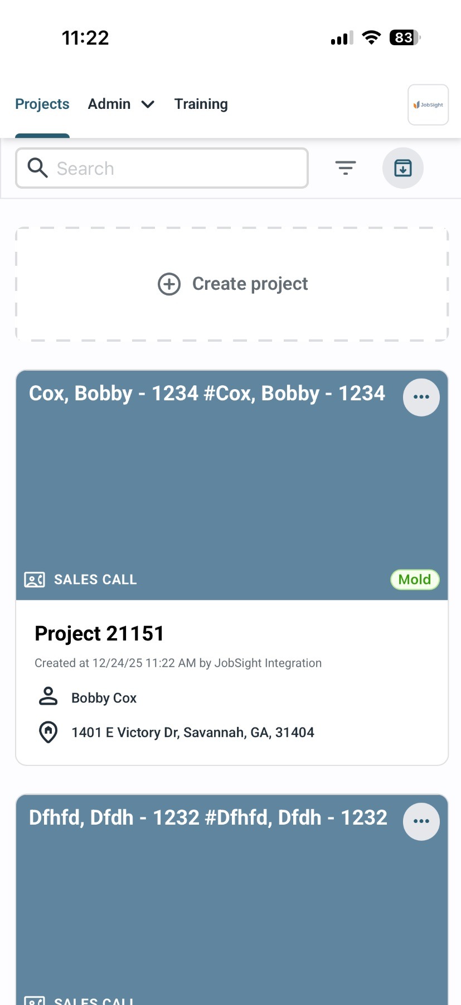461x1005 pixels.
Task: Open more options for Cox, Bobby project
Action: [421, 397]
